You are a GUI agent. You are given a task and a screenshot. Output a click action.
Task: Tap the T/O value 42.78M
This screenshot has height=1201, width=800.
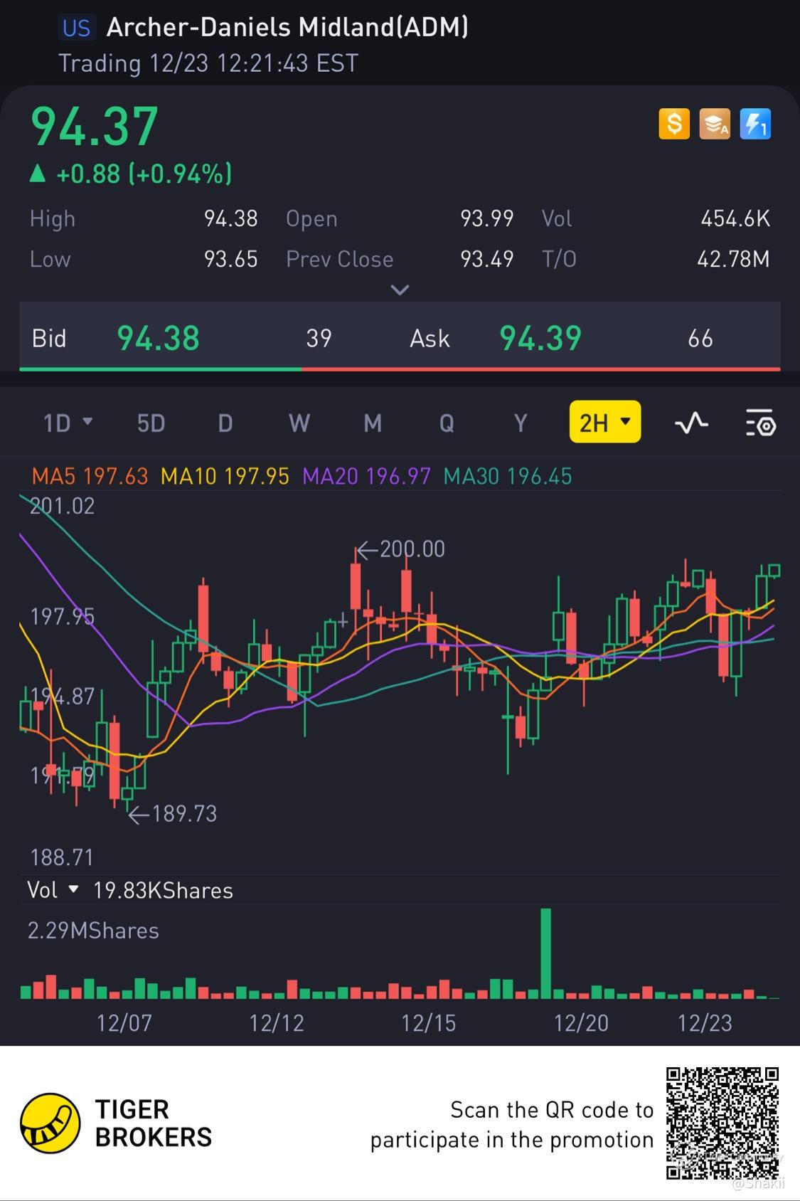(x=733, y=259)
